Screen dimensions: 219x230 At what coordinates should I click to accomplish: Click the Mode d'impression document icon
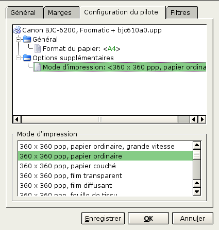click(x=38, y=67)
